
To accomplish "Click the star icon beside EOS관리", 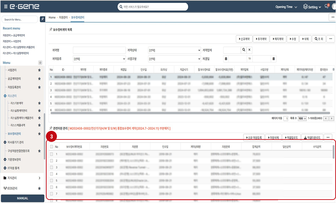I will tap(39, 189).
